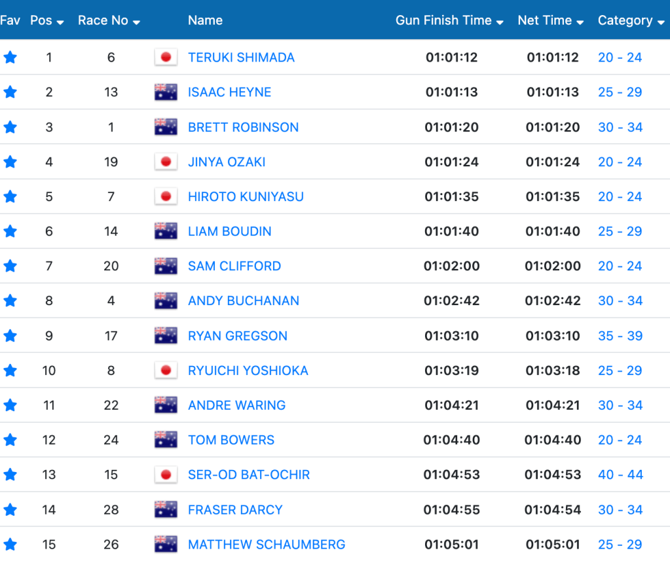The width and height of the screenshot is (670, 561).
Task: Click the Australia flag beside Isaac Heyne
Action: coord(166,92)
